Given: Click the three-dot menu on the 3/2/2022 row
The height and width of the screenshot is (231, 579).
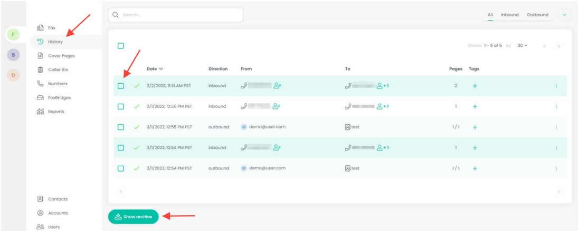Looking at the screenshot, I should point(556,86).
